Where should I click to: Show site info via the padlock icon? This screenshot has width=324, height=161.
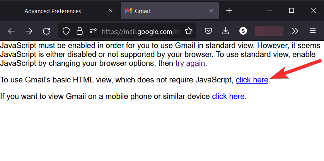(x=79, y=31)
